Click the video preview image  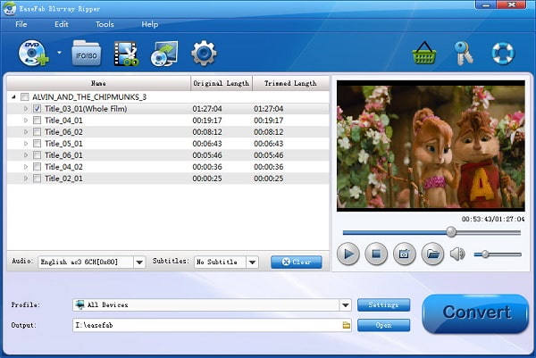coord(431,146)
